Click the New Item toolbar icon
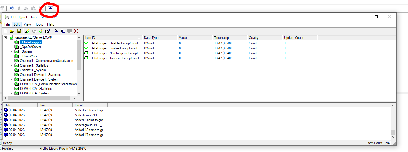The image size is (408, 152). [x=41, y=31]
